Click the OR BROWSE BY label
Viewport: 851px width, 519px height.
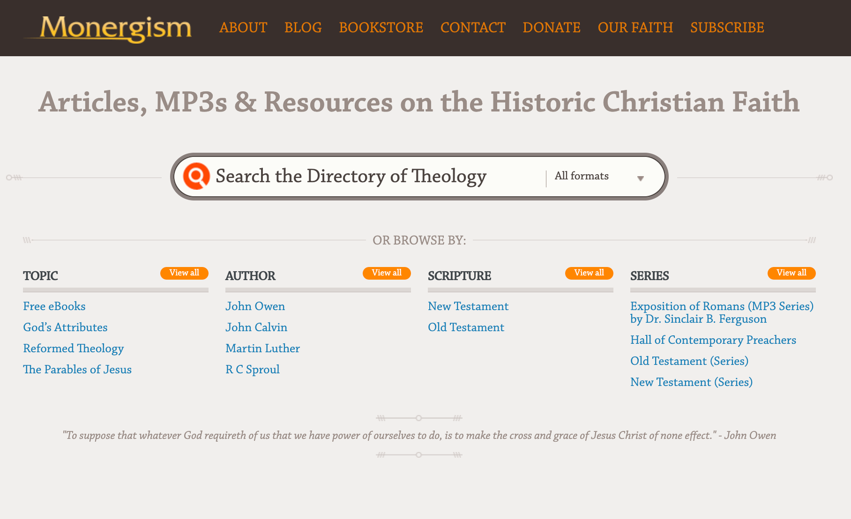(419, 240)
